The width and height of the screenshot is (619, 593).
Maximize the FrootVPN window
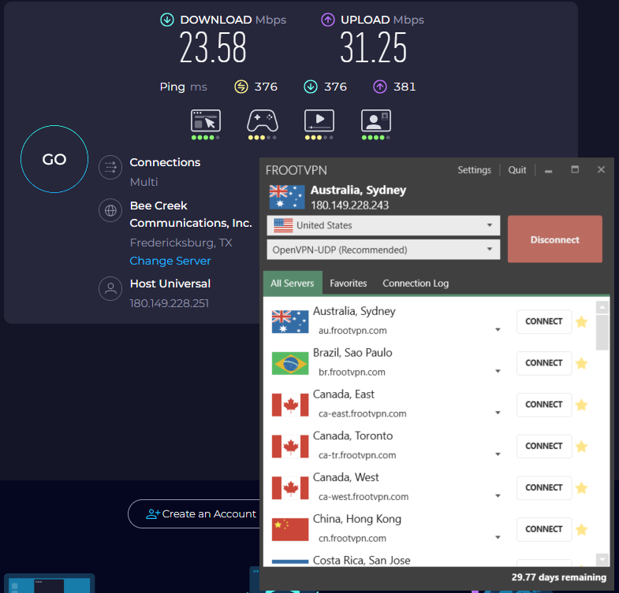[x=575, y=169]
